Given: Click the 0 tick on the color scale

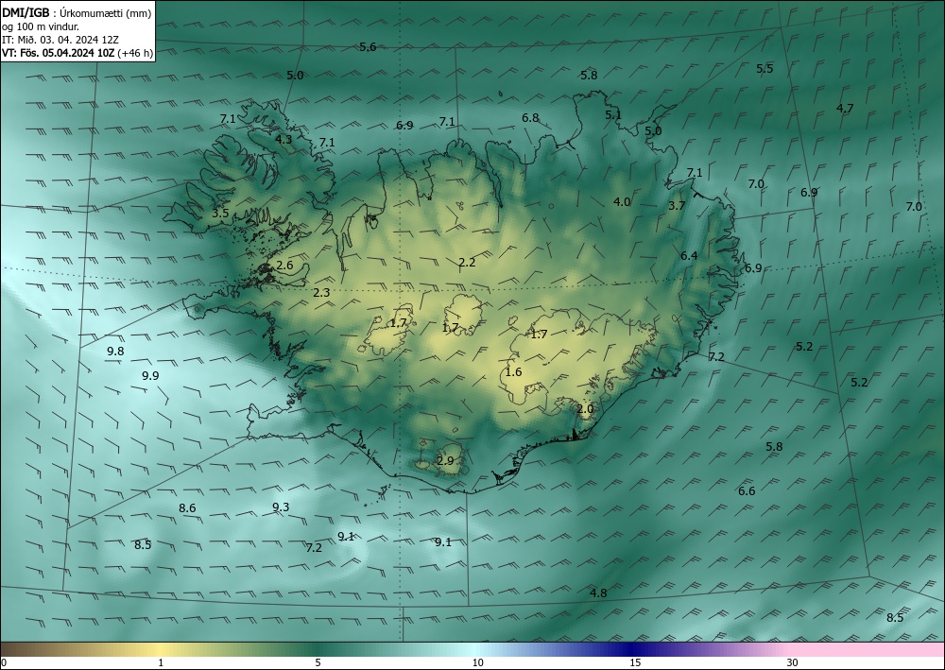Looking at the screenshot, I should (x=4, y=663).
